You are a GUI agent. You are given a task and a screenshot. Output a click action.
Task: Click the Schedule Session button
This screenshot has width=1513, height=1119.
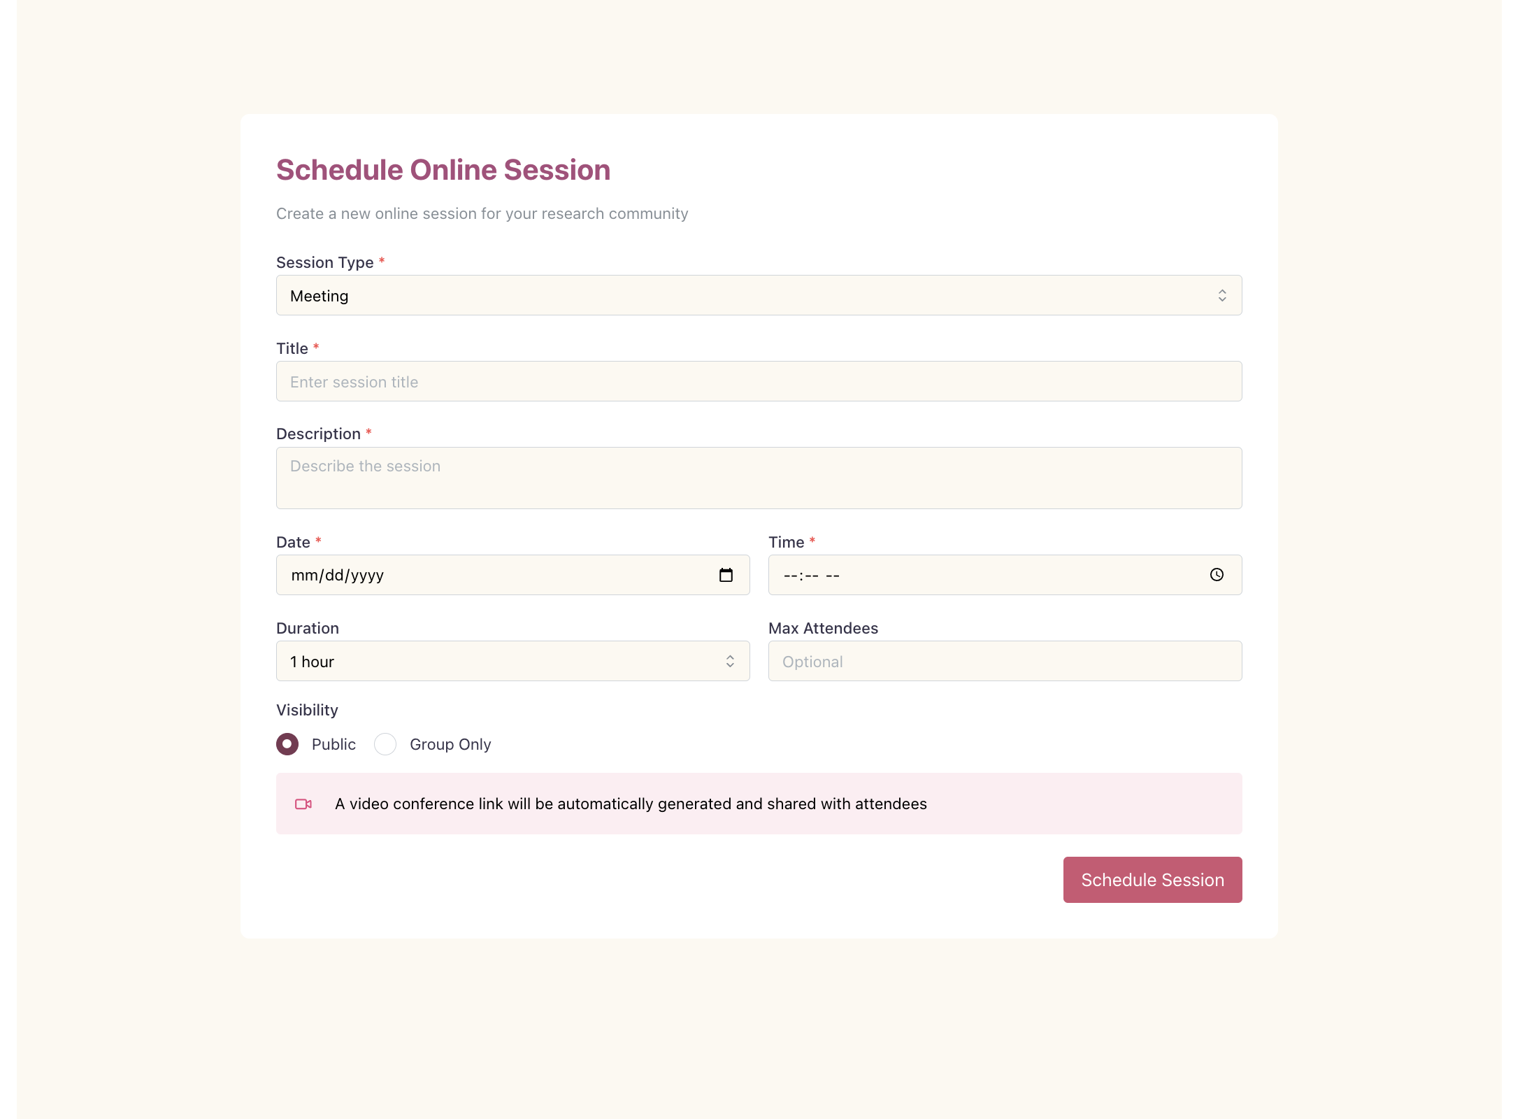[1153, 880]
